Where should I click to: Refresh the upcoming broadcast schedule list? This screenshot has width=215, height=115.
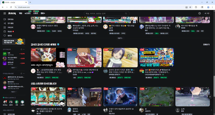[x=21, y=74]
